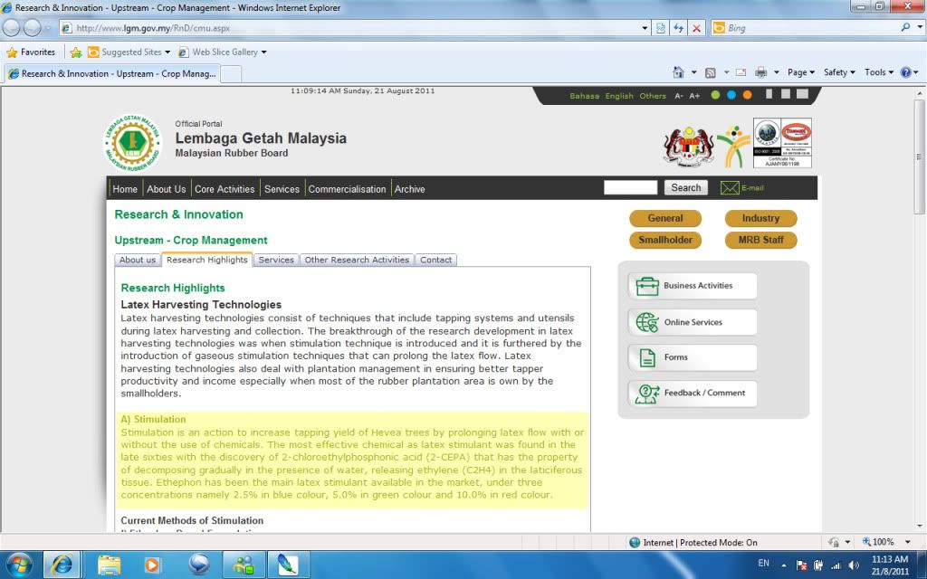Select the wide page width layout square
Screen dimensions: 927x579
click(x=802, y=94)
